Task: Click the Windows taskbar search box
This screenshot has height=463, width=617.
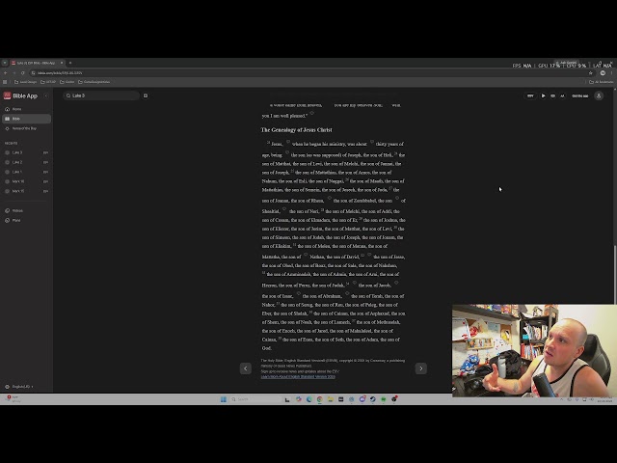Action: click(254, 399)
